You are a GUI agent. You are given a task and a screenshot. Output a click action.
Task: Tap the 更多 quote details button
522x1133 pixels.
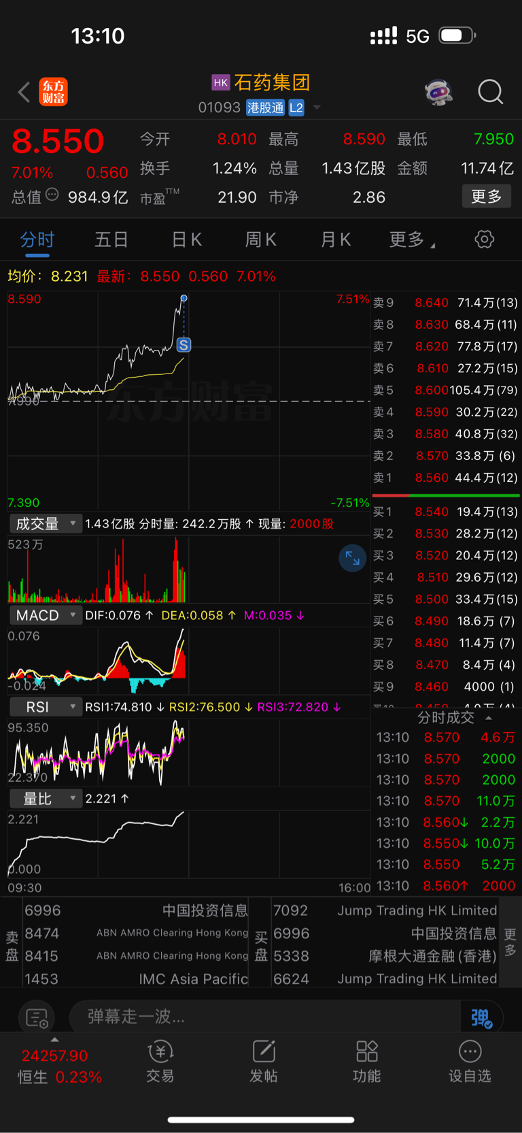[487, 197]
